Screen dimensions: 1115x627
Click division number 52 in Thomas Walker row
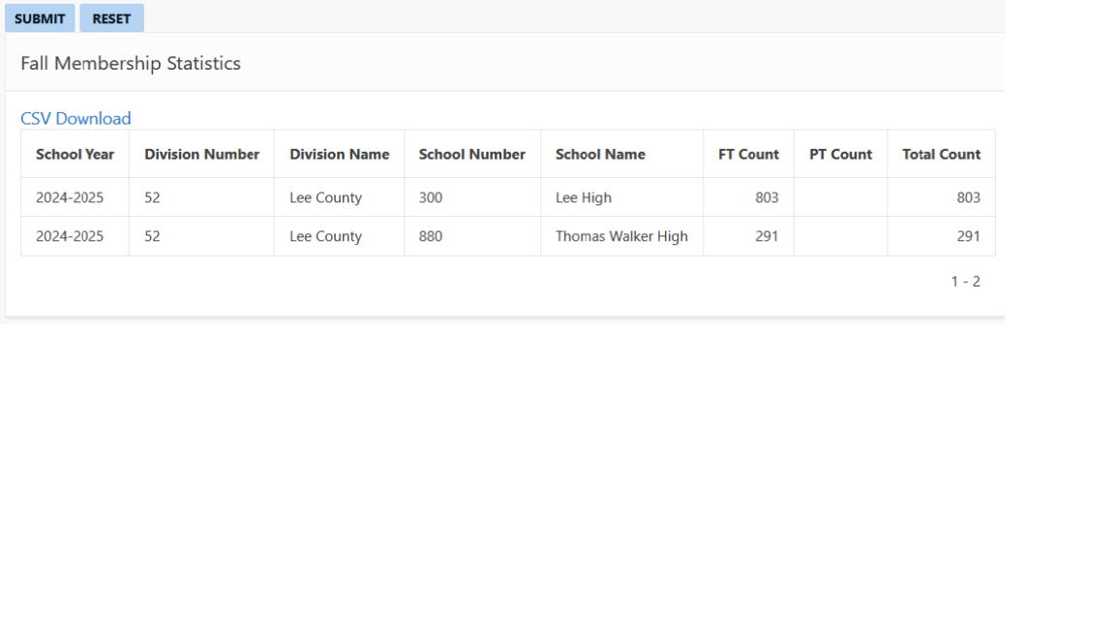click(202, 236)
